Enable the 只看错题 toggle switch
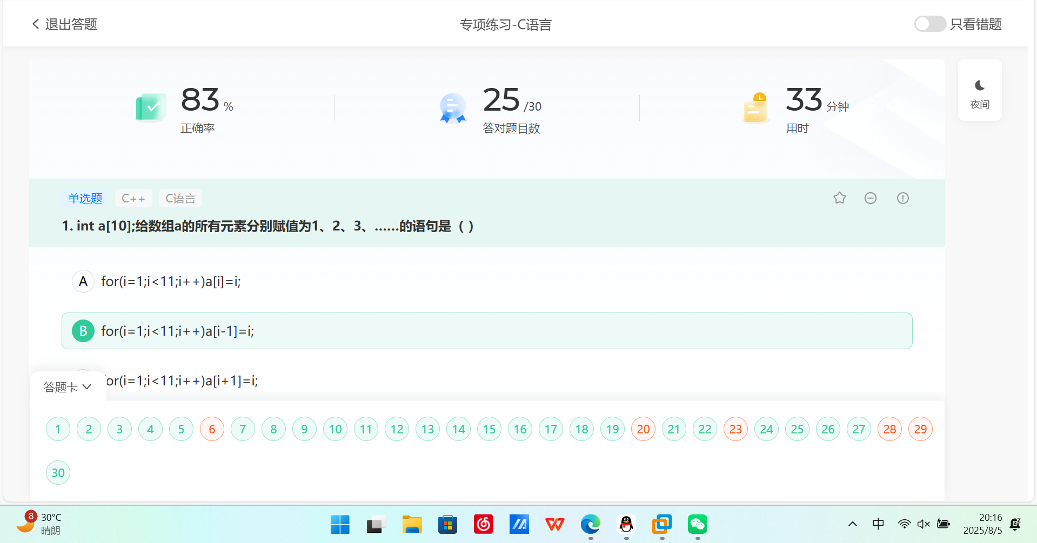This screenshot has height=543, width=1037. (x=929, y=24)
